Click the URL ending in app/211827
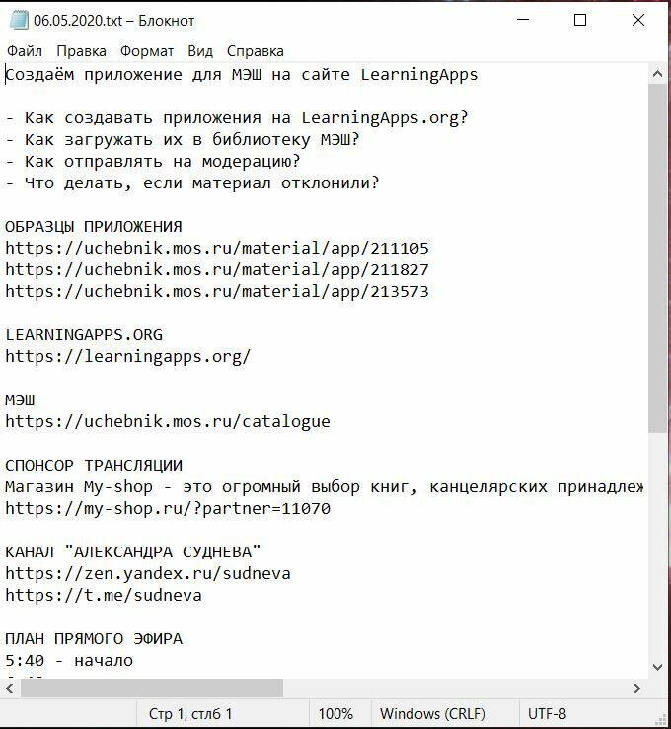Viewport: 671px width, 729px height. coord(217,269)
